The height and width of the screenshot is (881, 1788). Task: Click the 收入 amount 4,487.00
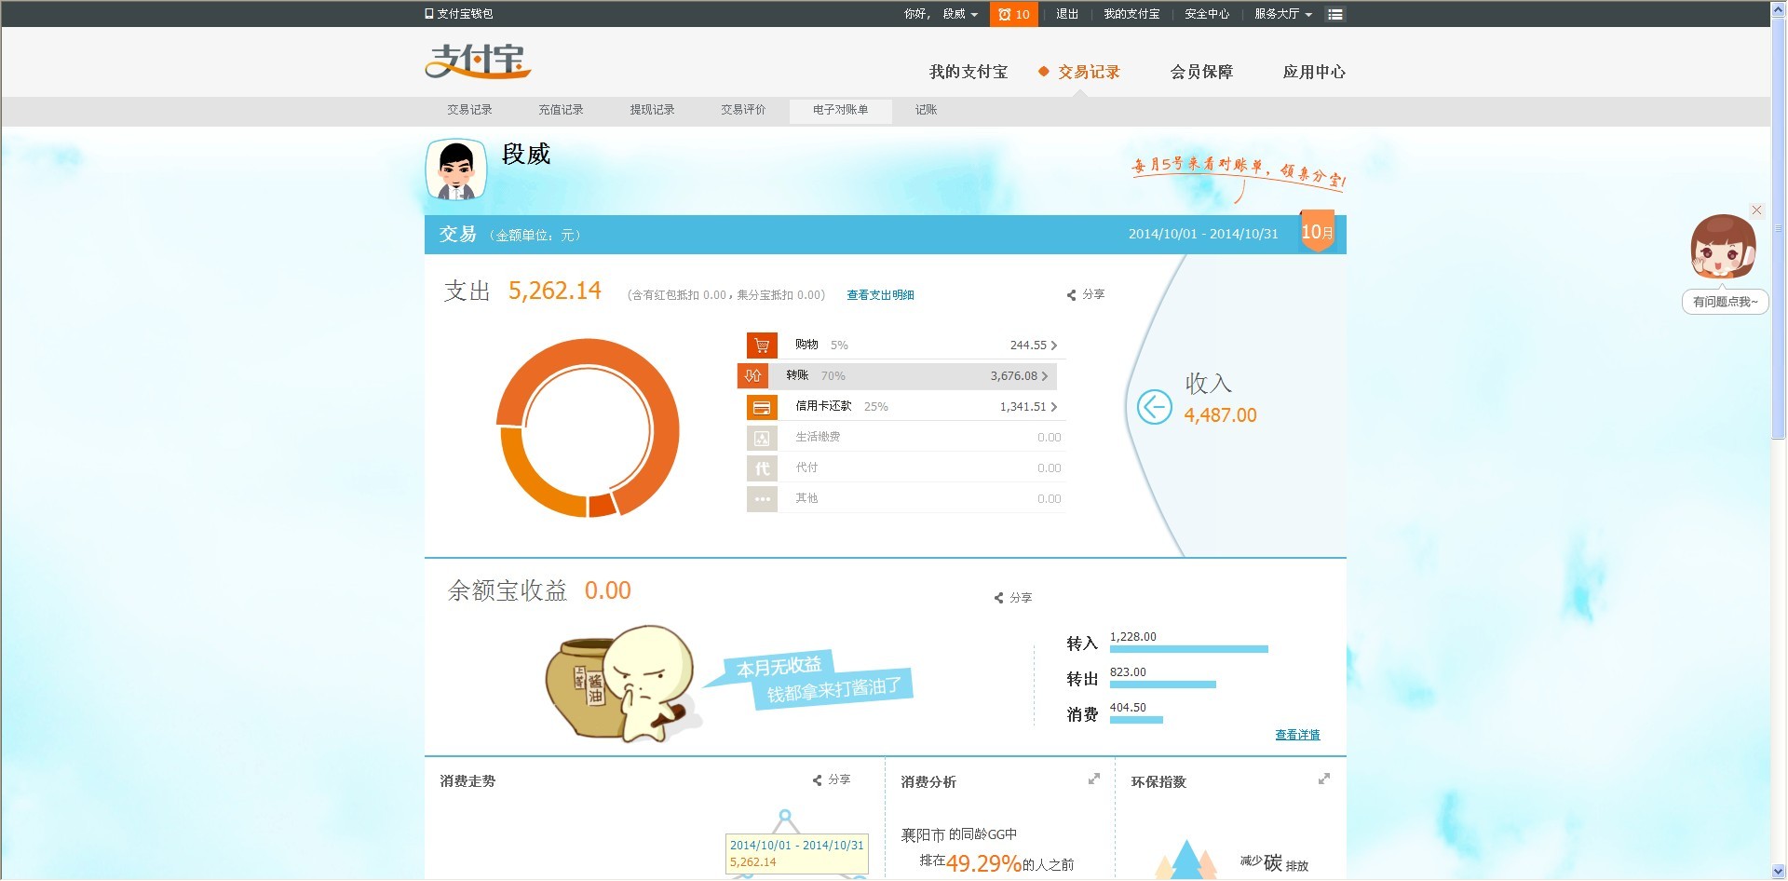[1220, 415]
